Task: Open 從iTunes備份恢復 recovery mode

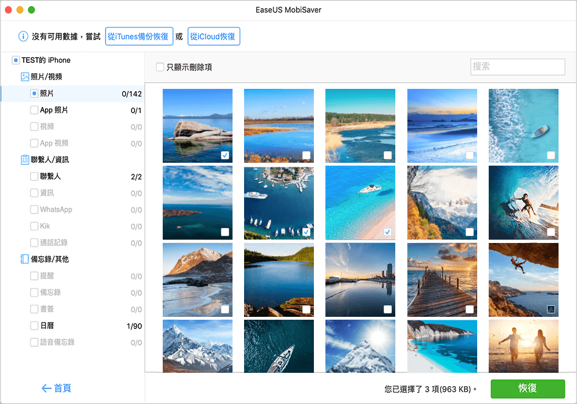Action: pos(138,36)
